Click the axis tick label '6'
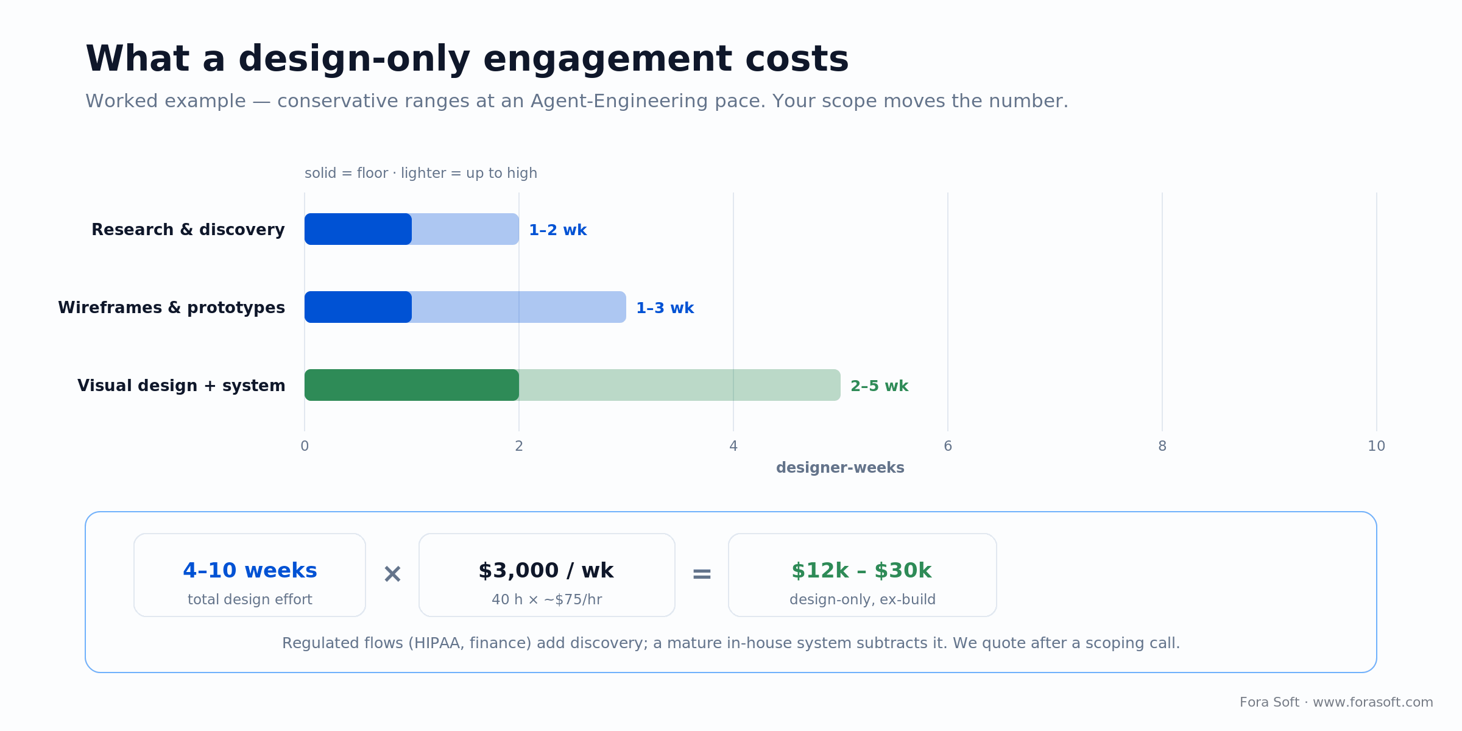1462x731 pixels. tap(948, 447)
